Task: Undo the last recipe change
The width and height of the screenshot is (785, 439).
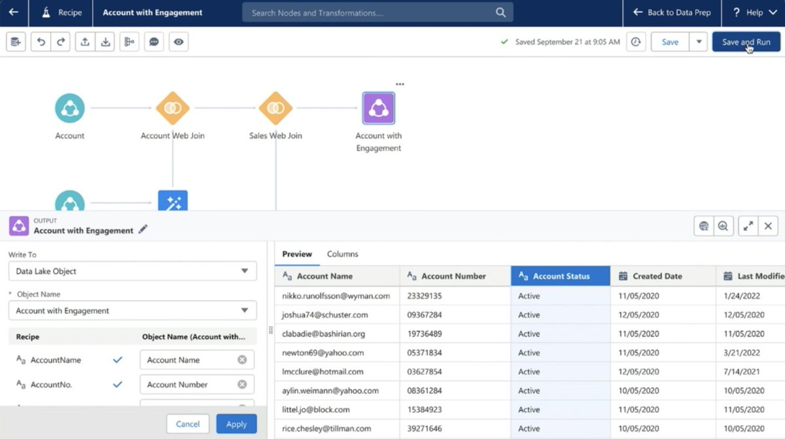Action: pos(41,42)
